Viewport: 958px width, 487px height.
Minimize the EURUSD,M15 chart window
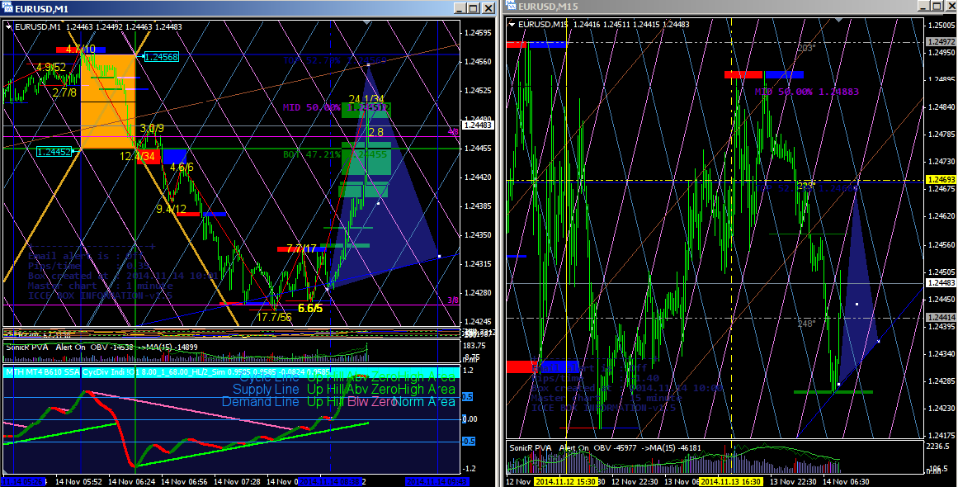coord(924,6)
